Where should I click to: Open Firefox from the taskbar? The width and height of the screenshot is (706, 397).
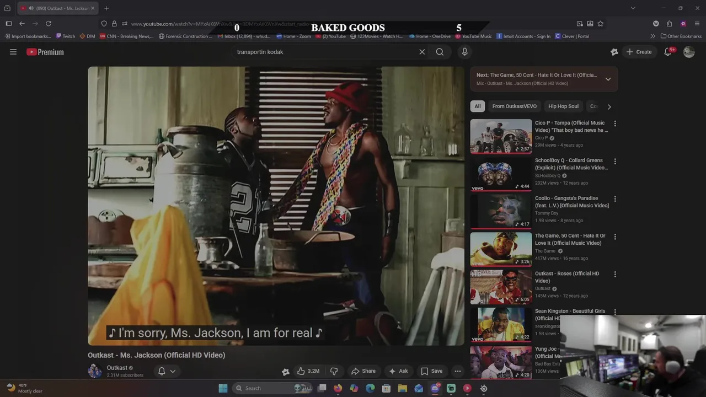(338, 388)
